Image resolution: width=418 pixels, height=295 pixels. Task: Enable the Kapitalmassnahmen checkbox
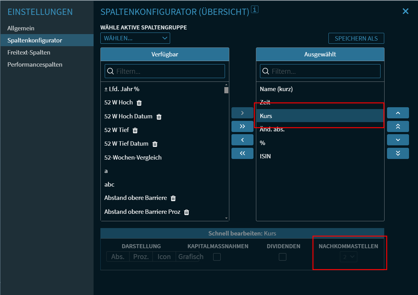[x=217, y=257]
